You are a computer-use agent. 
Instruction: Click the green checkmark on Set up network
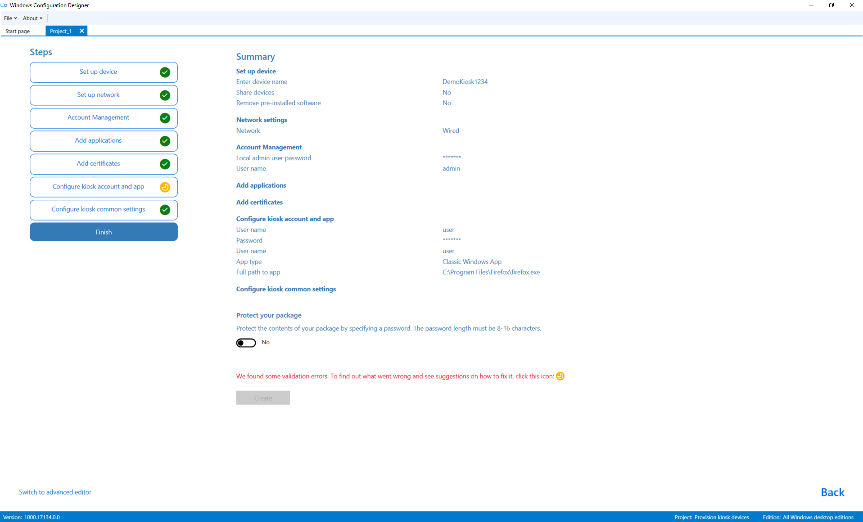165,95
